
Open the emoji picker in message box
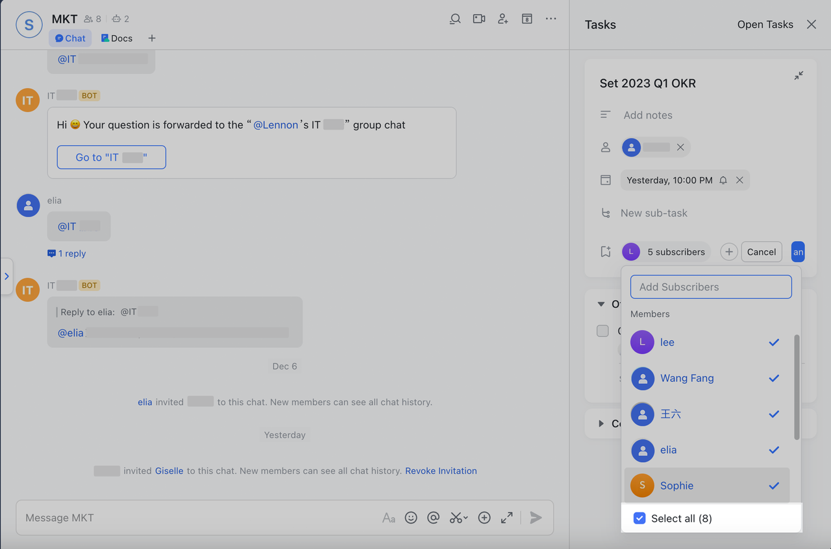[411, 517]
